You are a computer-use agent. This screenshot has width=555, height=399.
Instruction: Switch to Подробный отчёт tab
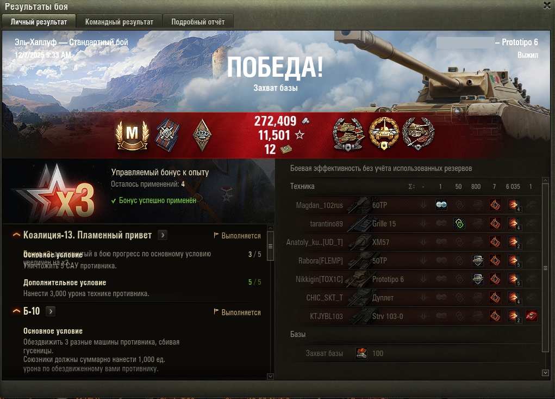click(x=198, y=22)
